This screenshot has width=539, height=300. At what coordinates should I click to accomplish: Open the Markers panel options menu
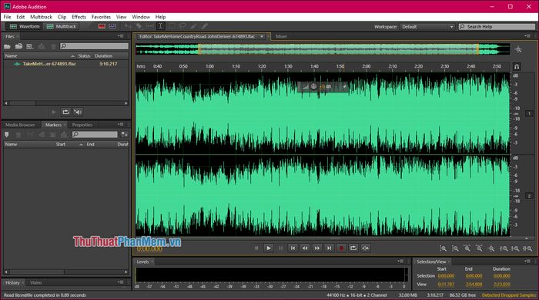[120, 125]
